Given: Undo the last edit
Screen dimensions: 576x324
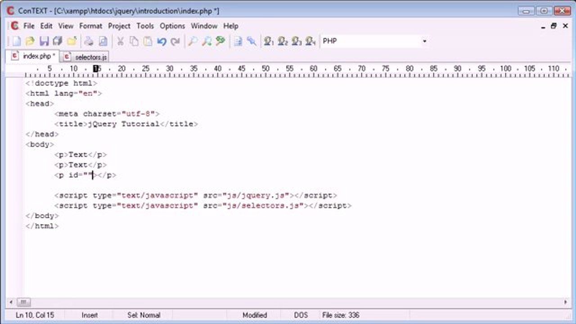Looking at the screenshot, I should pyautogui.click(x=162, y=41).
